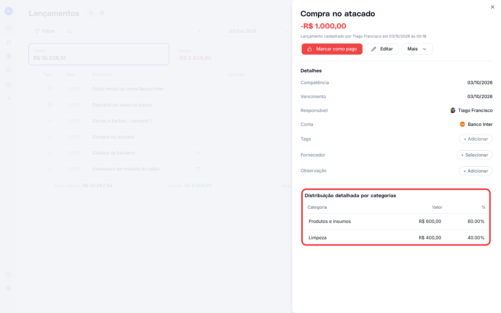Check the Cortes e barbas row checkbox
Screen dimensions: 501x313
point(37,121)
